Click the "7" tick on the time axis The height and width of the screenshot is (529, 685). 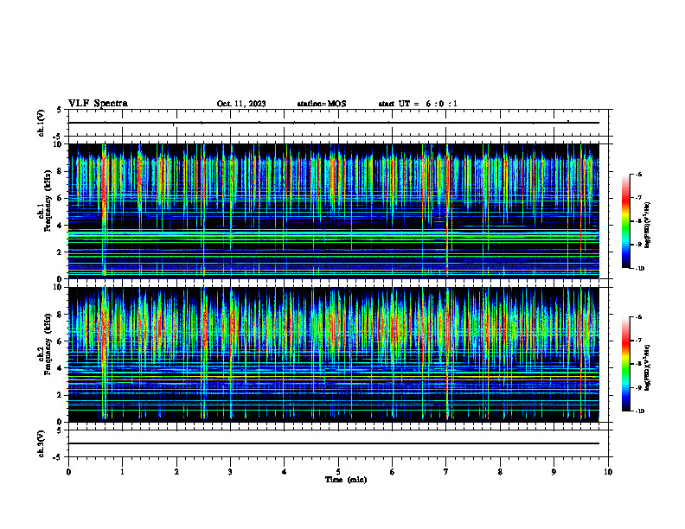coord(446,472)
